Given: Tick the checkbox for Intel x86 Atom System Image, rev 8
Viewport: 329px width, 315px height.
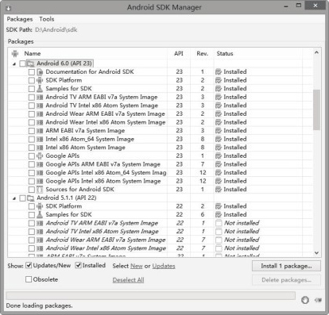Looking at the screenshot, I should [32, 148].
